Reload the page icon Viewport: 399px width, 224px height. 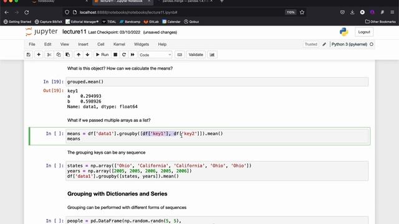tap(26, 12)
